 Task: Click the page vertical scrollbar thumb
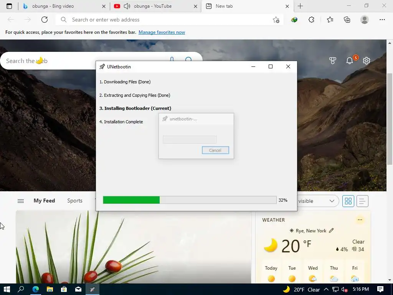pyautogui.click(x=390, y=119)
